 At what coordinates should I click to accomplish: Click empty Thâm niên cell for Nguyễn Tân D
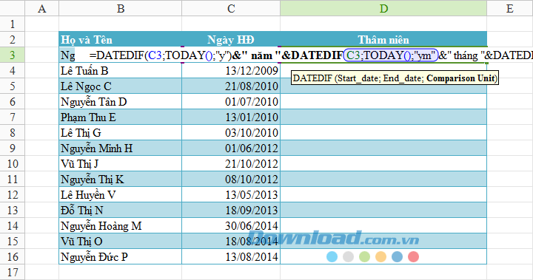pyautogui.click(x=383, y=101)
